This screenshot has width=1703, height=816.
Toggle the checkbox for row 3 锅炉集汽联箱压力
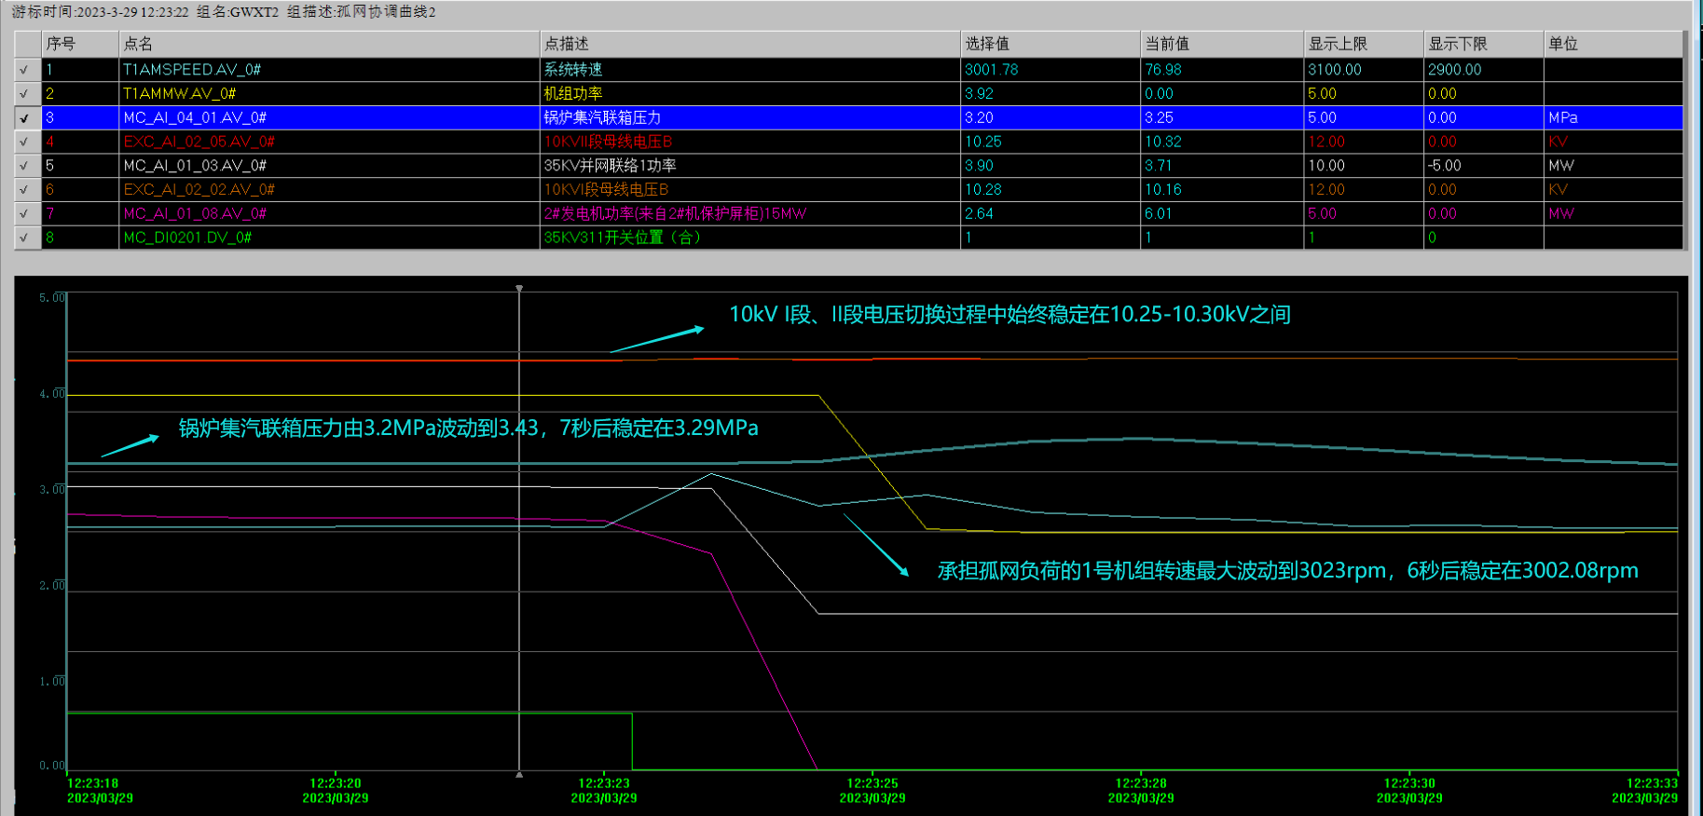(24, 118)
